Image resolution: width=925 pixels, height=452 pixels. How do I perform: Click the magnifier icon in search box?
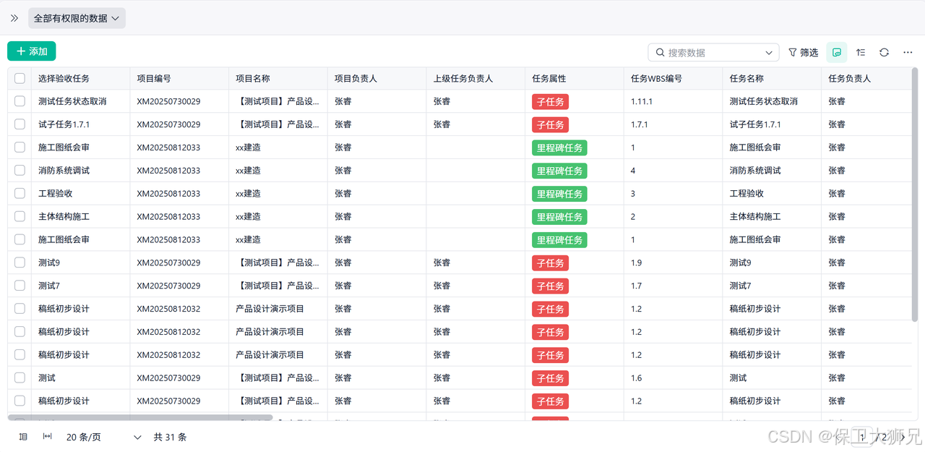pos(660,52)
